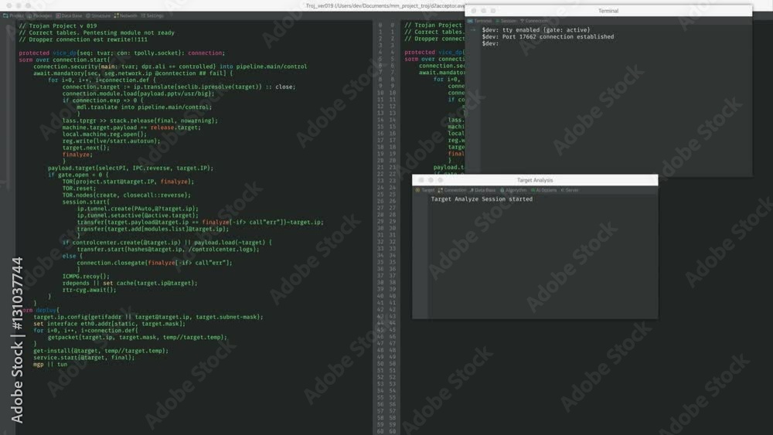Viewport: 773px width, 435px height.
Task: Open the Project tab in main toolbar
Action: coord(13,15)
